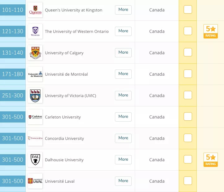
Task: Click the Carleton University logo
Action: pyautogui.click(x=35, y=117)
